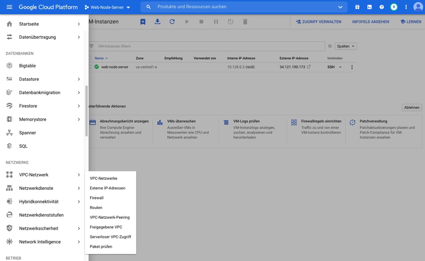Choose Externe IP-Adressen menu entry
425x261 pixels.
(107, 188)
